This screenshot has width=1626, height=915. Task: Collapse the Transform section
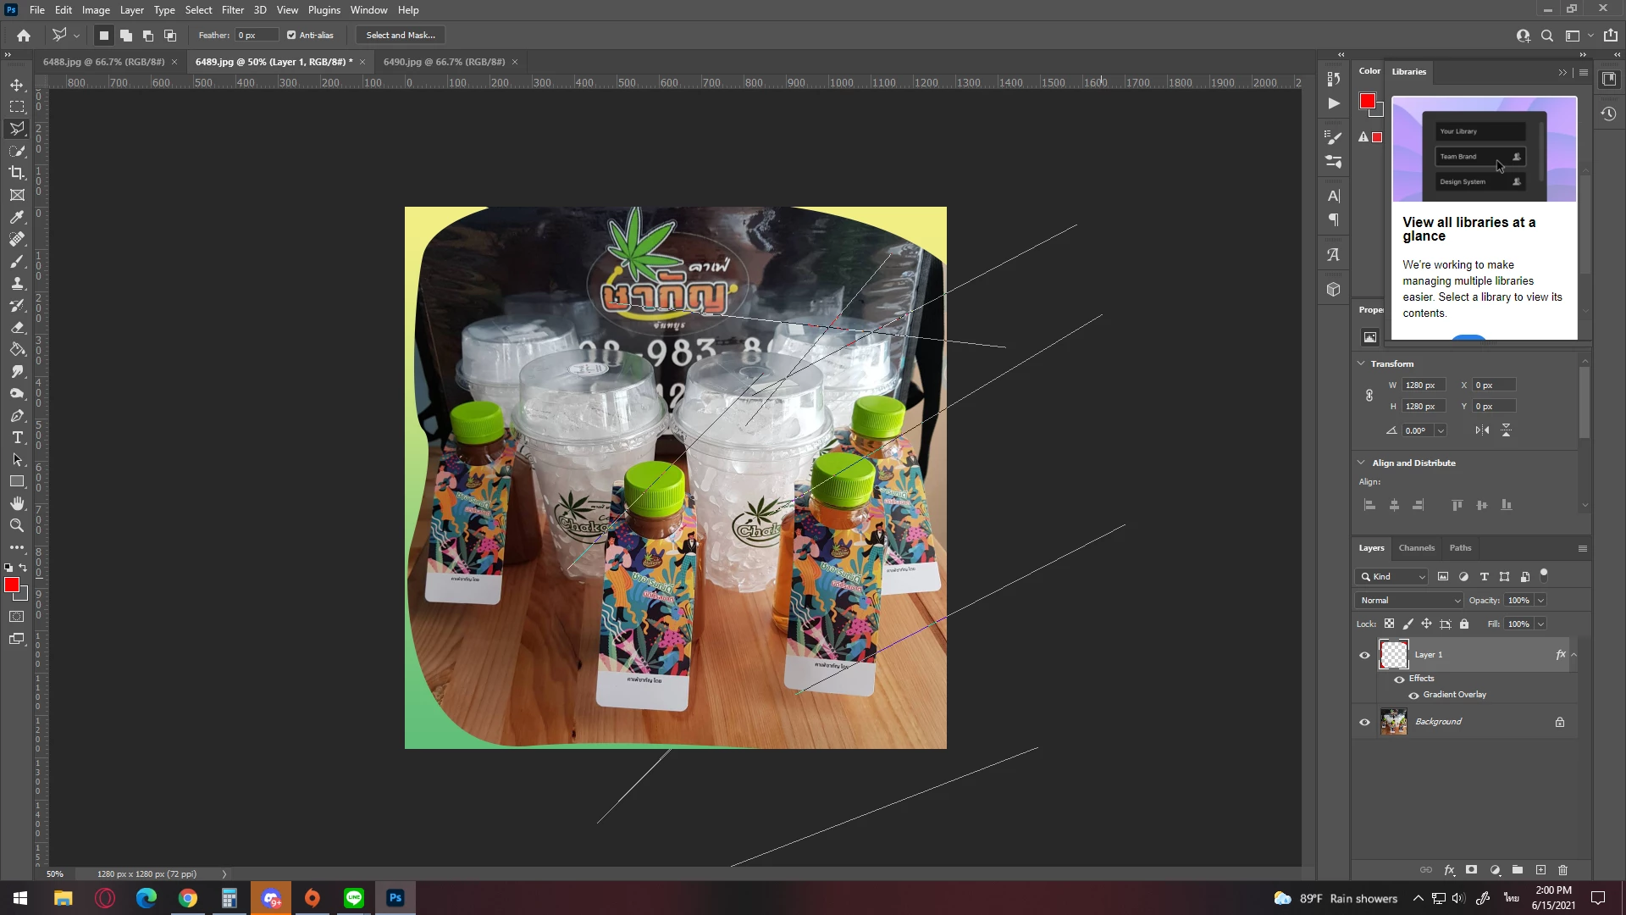point(1361,363)
